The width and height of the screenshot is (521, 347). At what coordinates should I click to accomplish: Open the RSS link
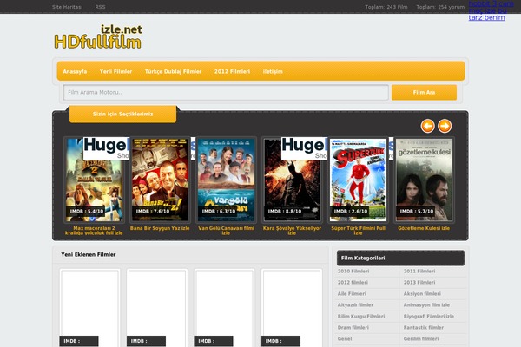(100, 7)
